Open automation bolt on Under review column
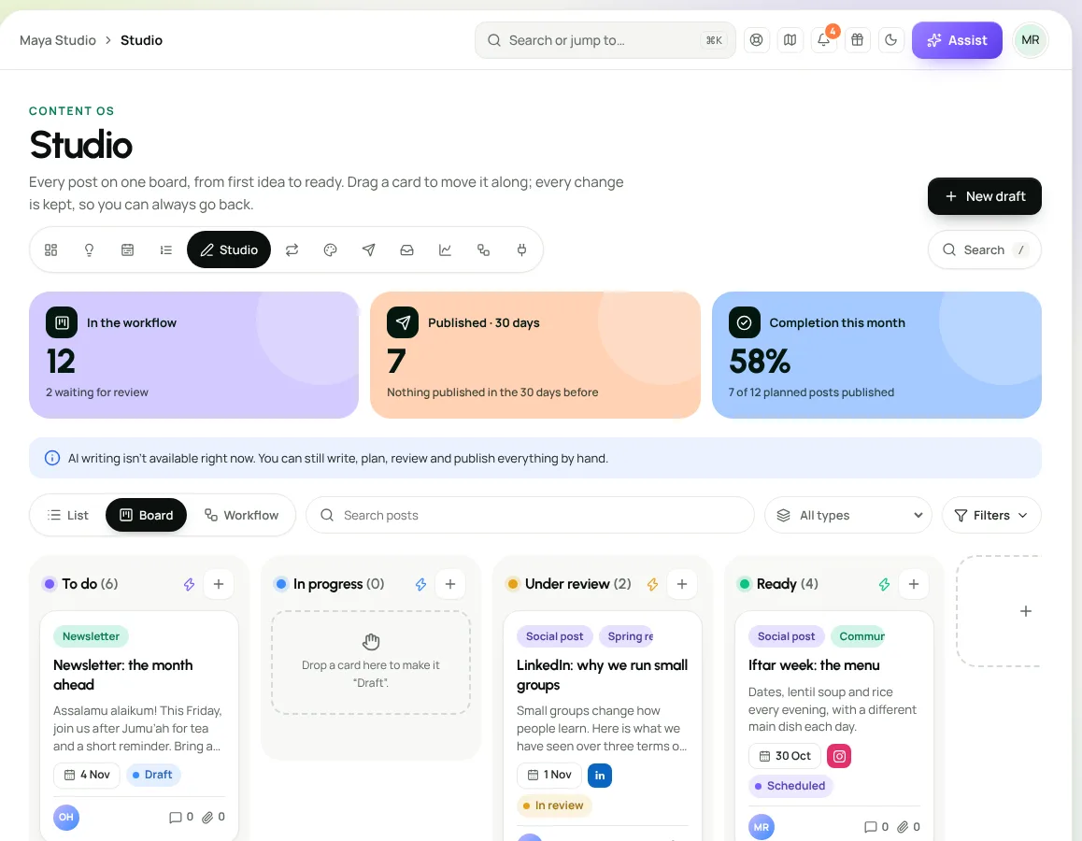Viewport: 1082px width, 841px height. tap(652, 584)
